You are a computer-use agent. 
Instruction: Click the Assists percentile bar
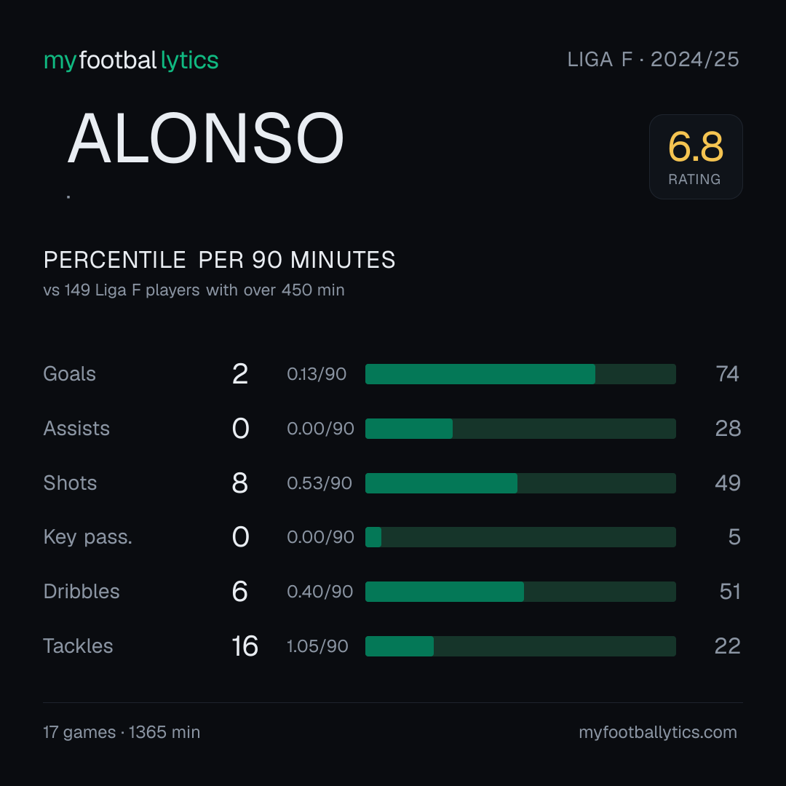520,429
